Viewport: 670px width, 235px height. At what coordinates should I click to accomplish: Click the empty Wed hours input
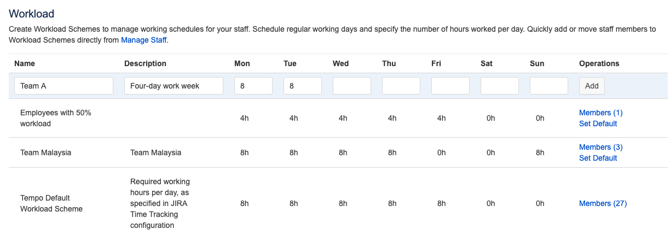[351, 86]
